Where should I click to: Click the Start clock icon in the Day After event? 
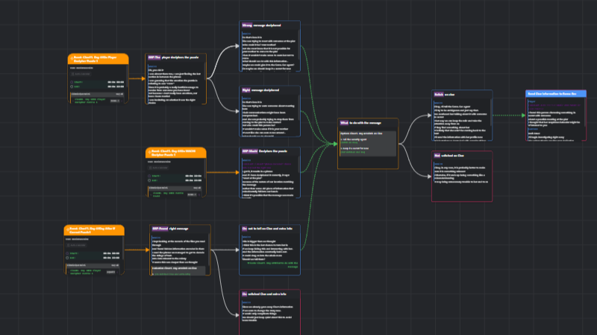(x=67, y=253)
